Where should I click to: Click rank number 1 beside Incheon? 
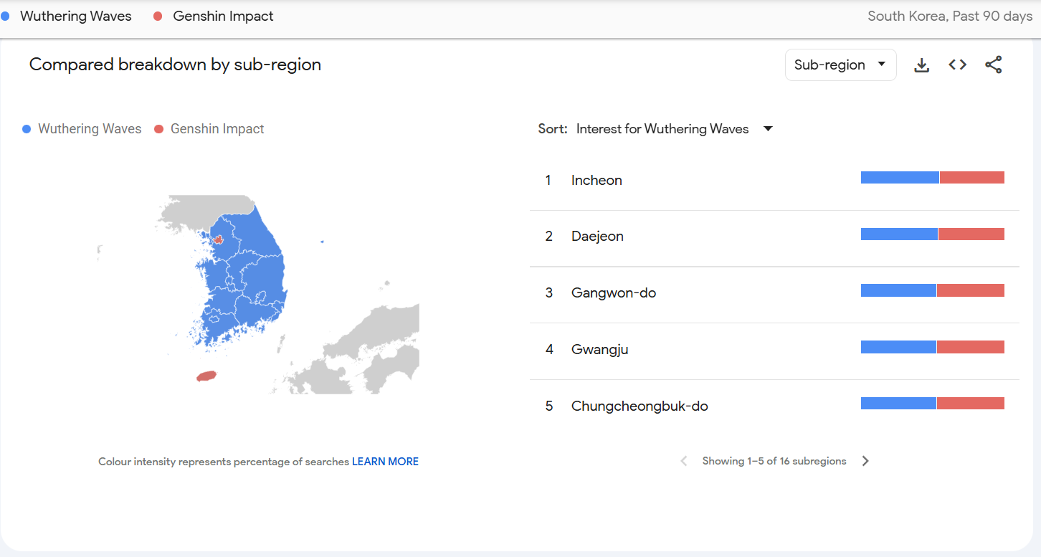coord(548,180)
